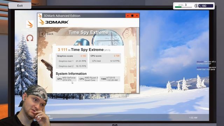Click the 3 111 overall score

62,50
